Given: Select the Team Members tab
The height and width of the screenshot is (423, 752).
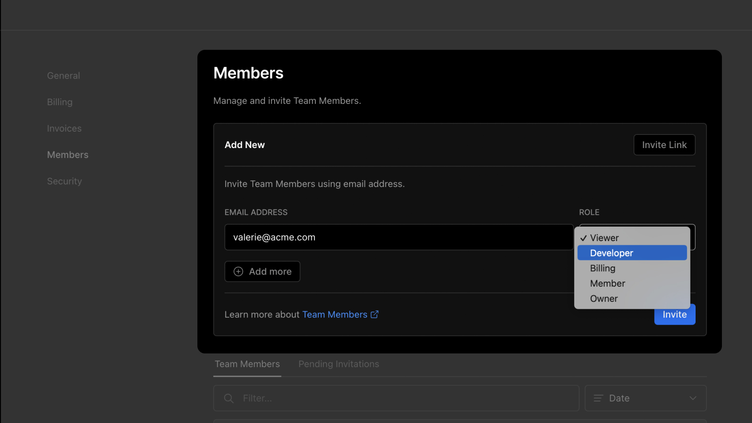Looking at the screenshot, I should [x=247, y=364].
